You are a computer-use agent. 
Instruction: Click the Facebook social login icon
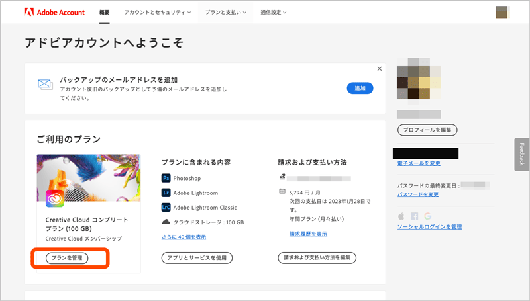pos(415,216)
